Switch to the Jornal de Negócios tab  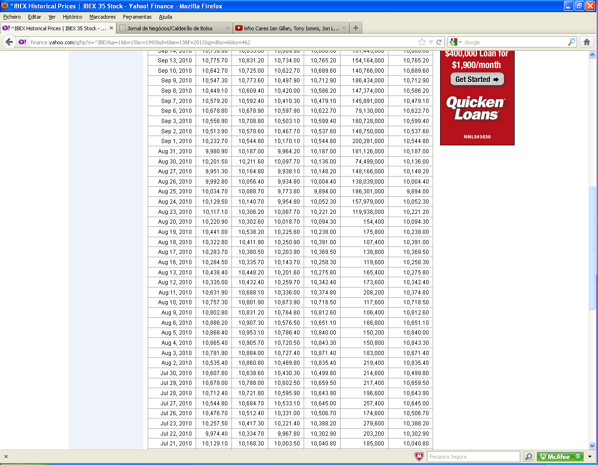point(174,28)
